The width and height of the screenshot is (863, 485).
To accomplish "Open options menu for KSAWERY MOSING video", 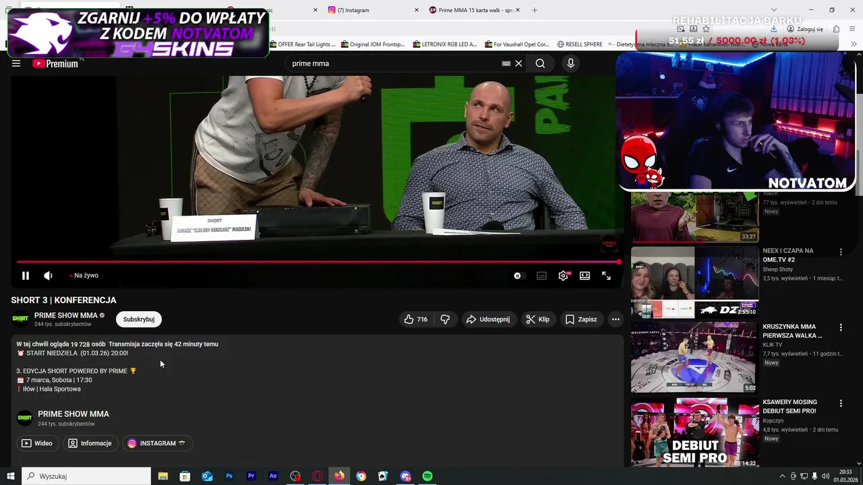I will click(x=841, y=403).
